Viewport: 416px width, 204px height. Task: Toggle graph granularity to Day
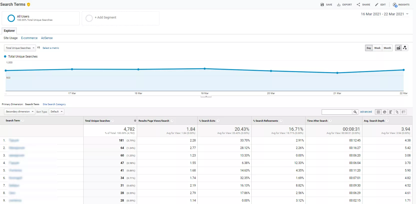pyautogui.click(x=369, y=48)
